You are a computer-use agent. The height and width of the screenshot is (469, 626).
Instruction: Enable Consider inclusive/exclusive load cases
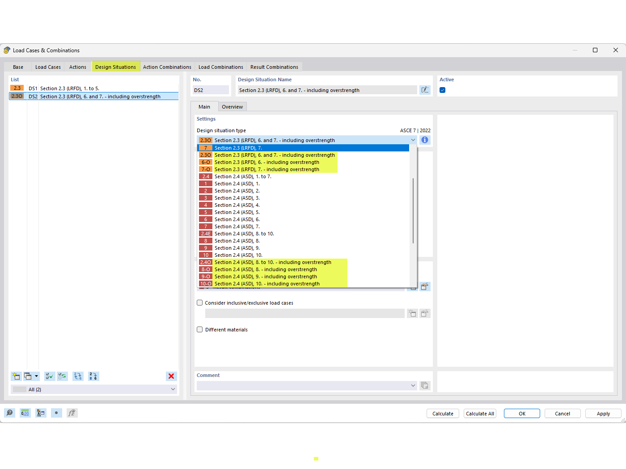[199, 302]
